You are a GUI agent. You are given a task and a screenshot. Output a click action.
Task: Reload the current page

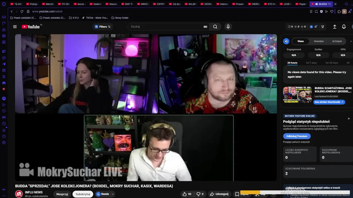[x=22, y=12]
